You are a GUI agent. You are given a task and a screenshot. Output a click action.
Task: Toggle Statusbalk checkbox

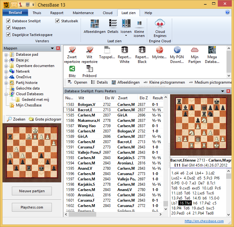click(x=57, y=21)
